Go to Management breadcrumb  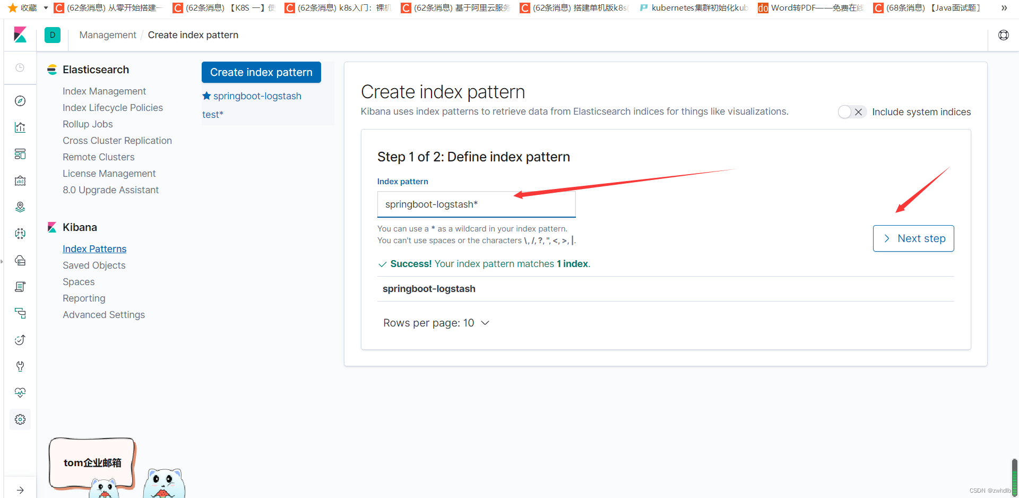pyautogui.click(x=108, y=35)
